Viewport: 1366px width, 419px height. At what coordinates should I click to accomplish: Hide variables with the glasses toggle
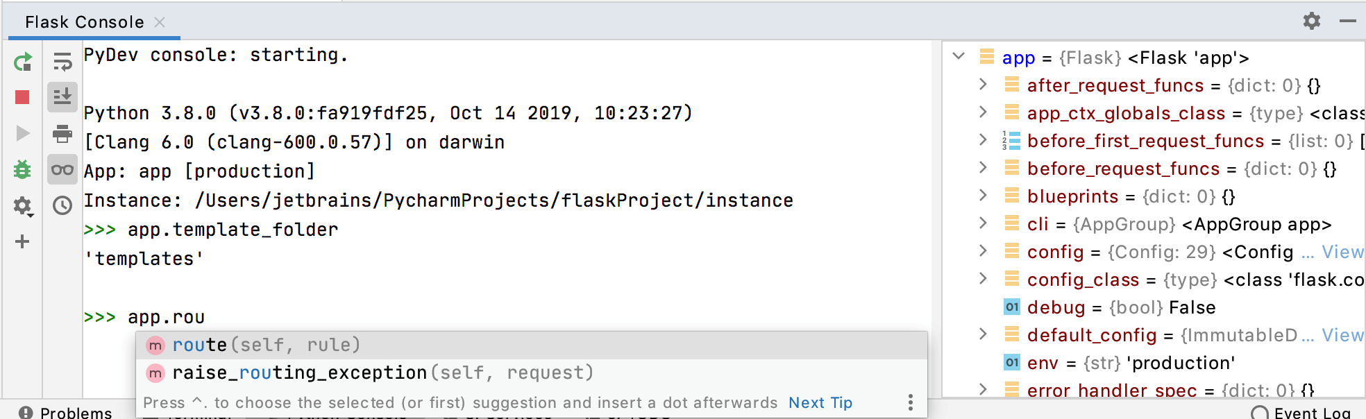click(x=62, y=169)
